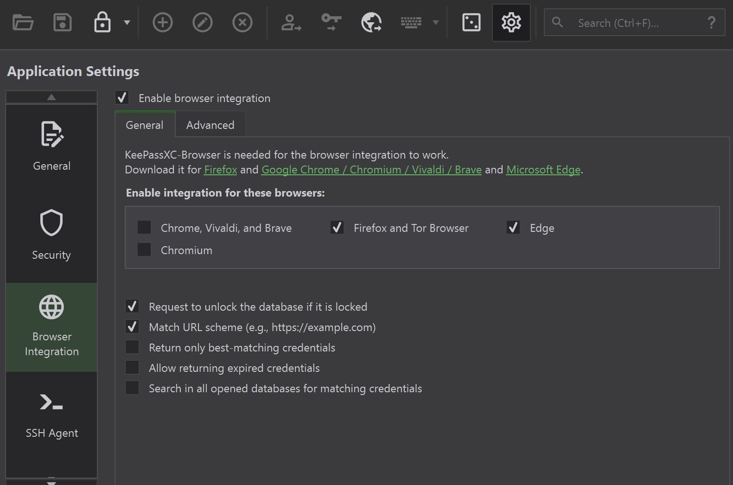Open the password generator dice icon
The height and width of the screenshot is (485, 733).
tap(472, 22)
